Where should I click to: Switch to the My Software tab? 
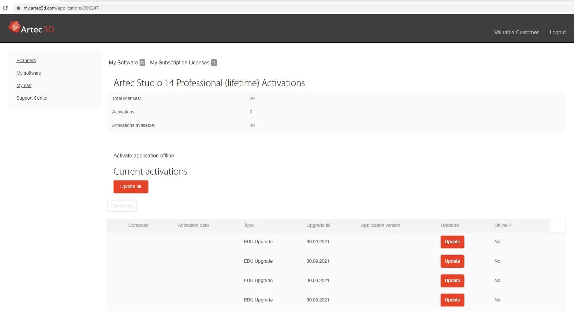(x=123, y=62)
